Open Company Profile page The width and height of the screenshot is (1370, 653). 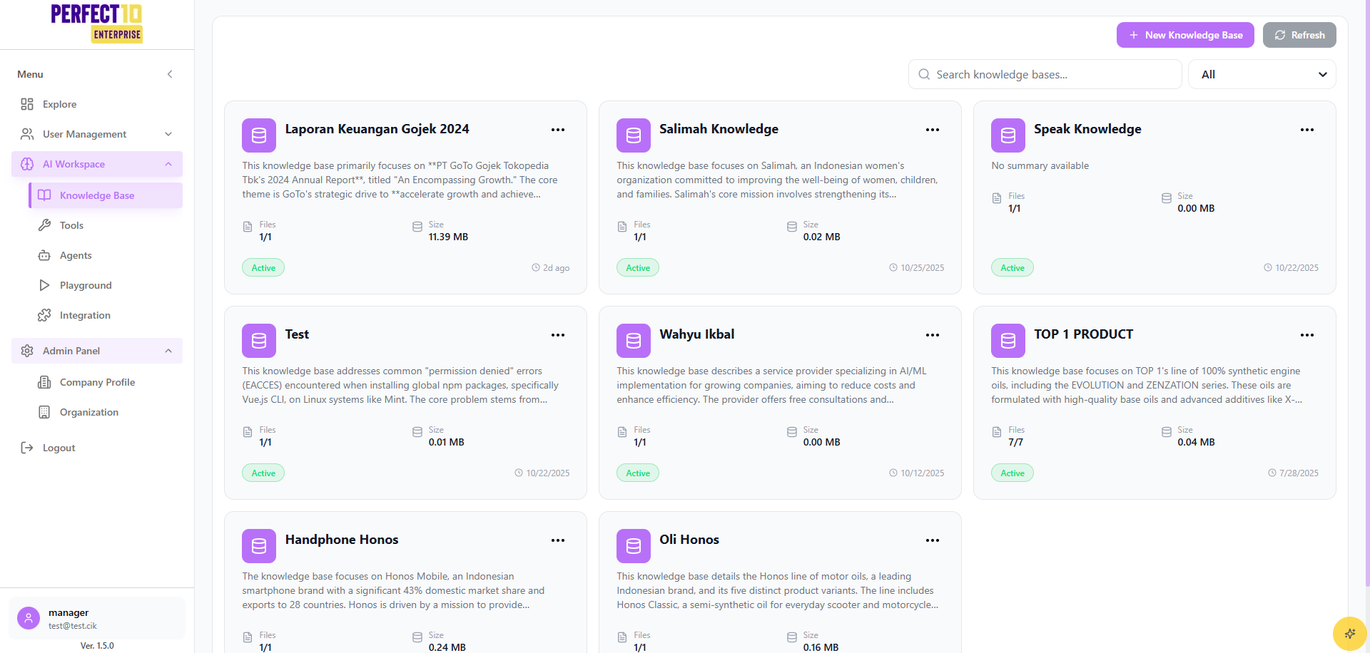coord(106,382)
